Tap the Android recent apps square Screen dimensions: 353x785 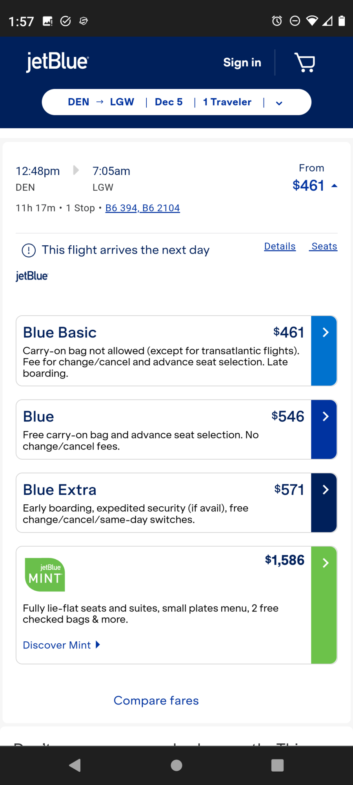click(x=277, y=765)
